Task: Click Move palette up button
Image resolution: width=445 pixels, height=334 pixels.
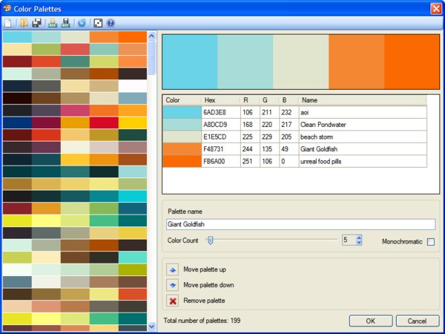Action: point(173,269)
